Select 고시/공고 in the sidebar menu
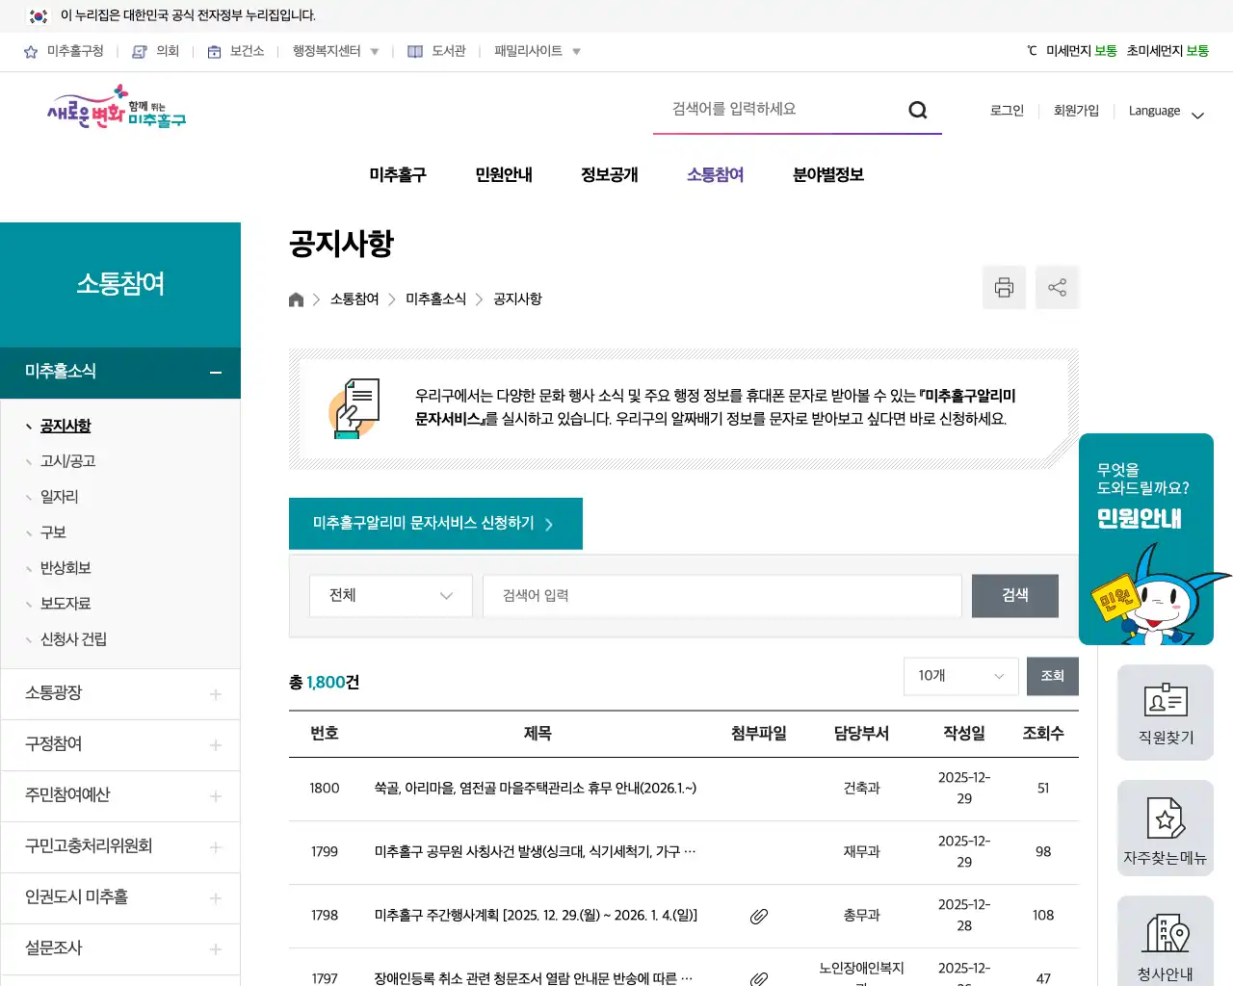This screenshot has width=1233, height=986. tap(67, 460)
